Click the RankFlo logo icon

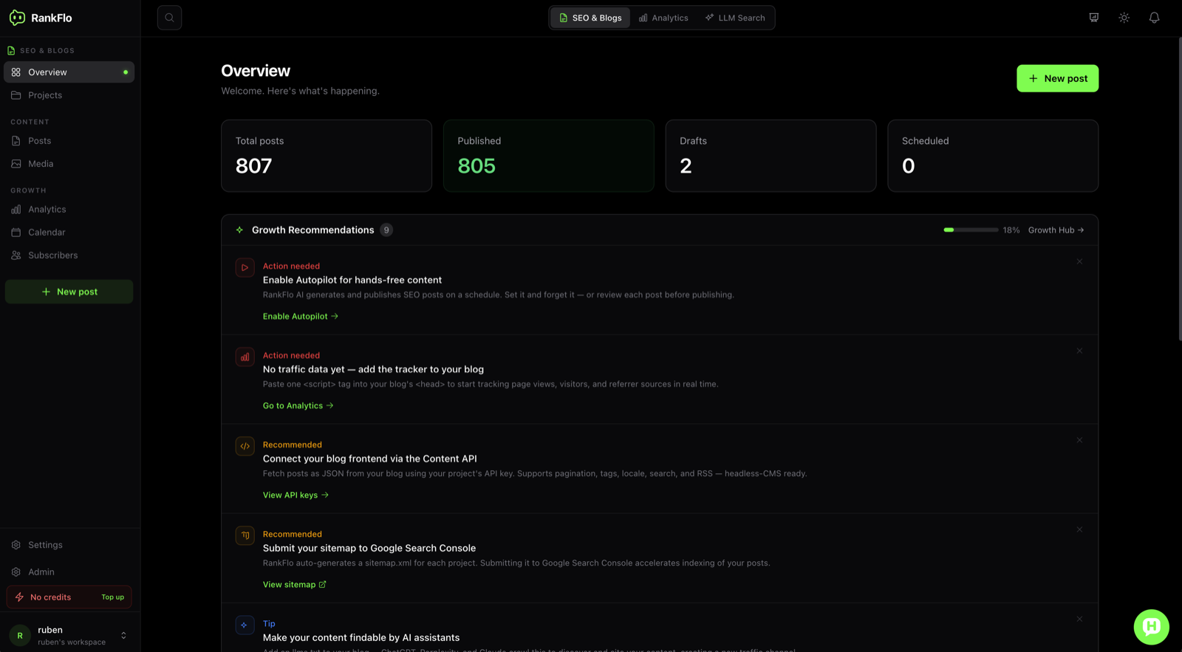tap(17, 18)
